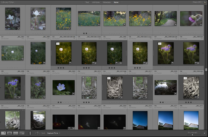Screen dimensions: 208x137
Task: Select the Text filter tab
Action: [87, 2]
